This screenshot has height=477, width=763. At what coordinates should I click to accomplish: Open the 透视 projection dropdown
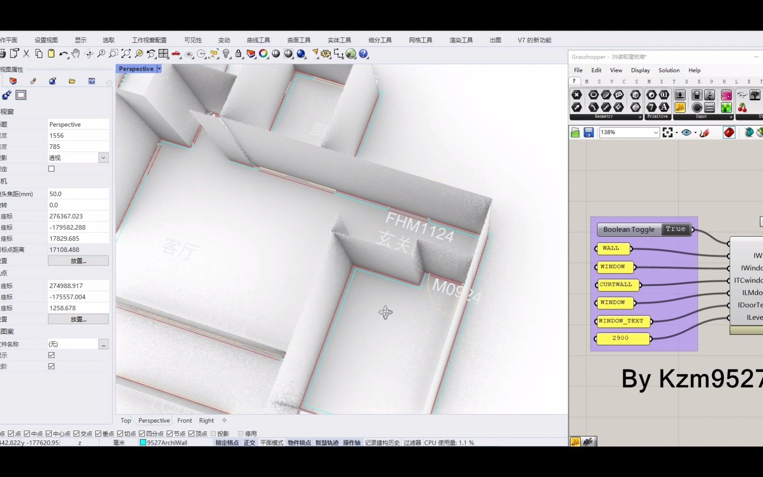pos(103,158)
